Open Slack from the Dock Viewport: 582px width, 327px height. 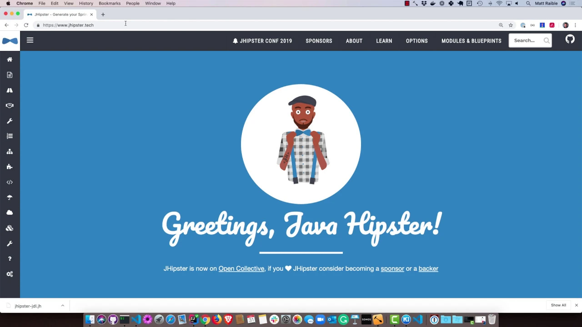coord(274,319)
